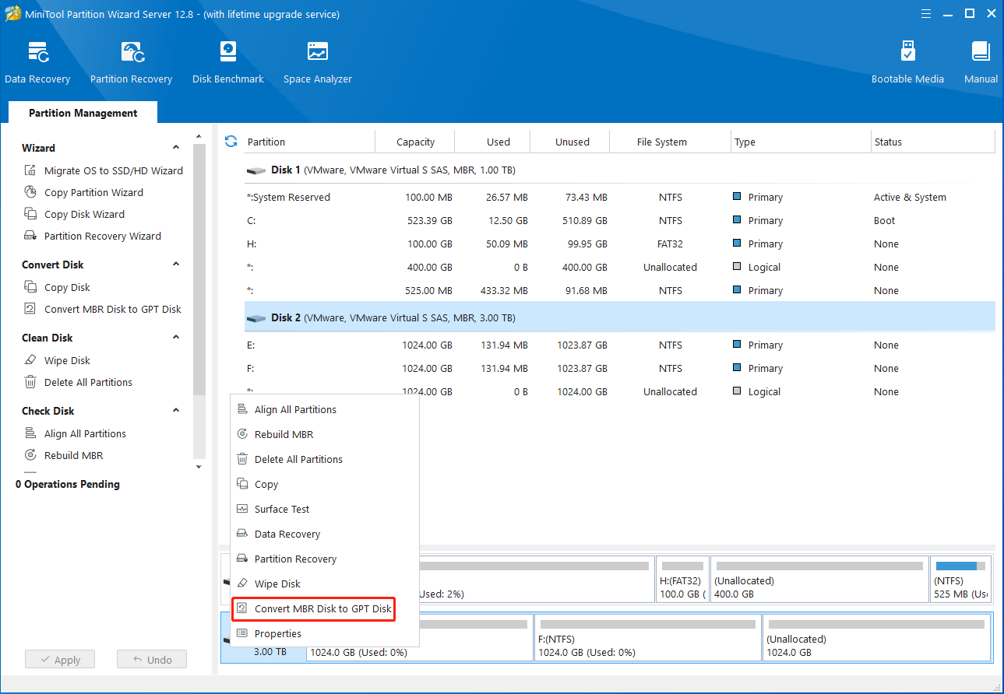The height and width of the screenshot is (694, 1004).
Task: Switch to the Partition Management tab
Action: [83, 113]
